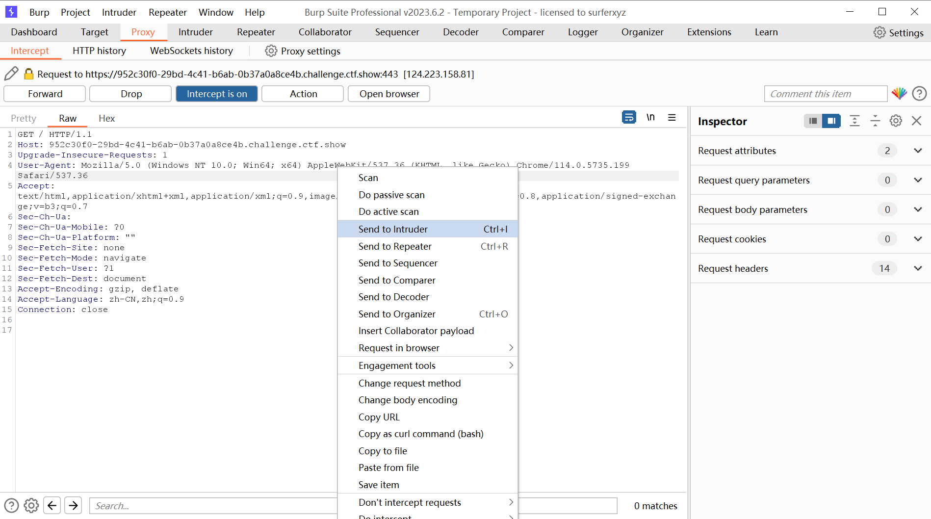Toggle show non-printable characters \n icon
This screenshot has width=931, height=519.
pyautogui.click(x=650, y=117)
